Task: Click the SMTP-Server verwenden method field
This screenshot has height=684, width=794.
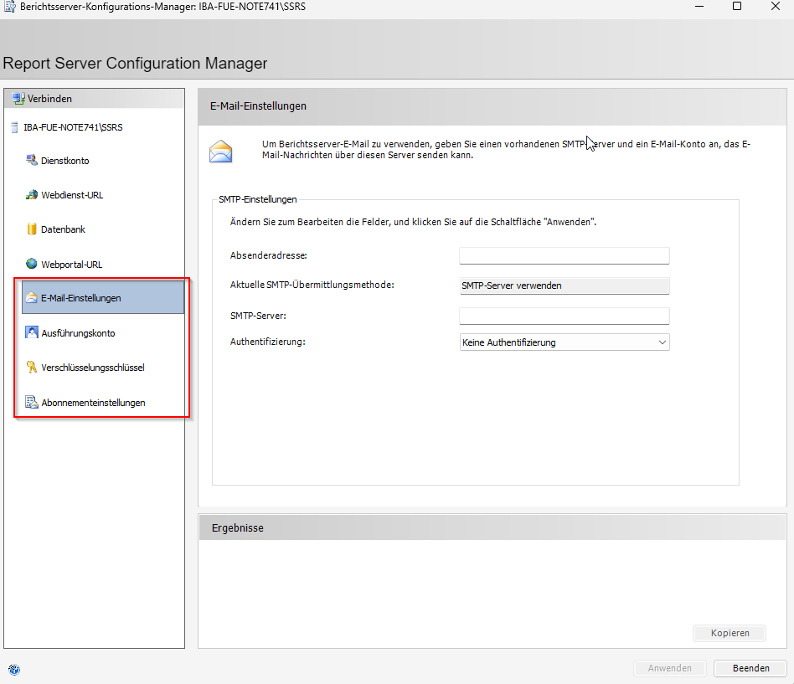Action: (x=564, y=285)
